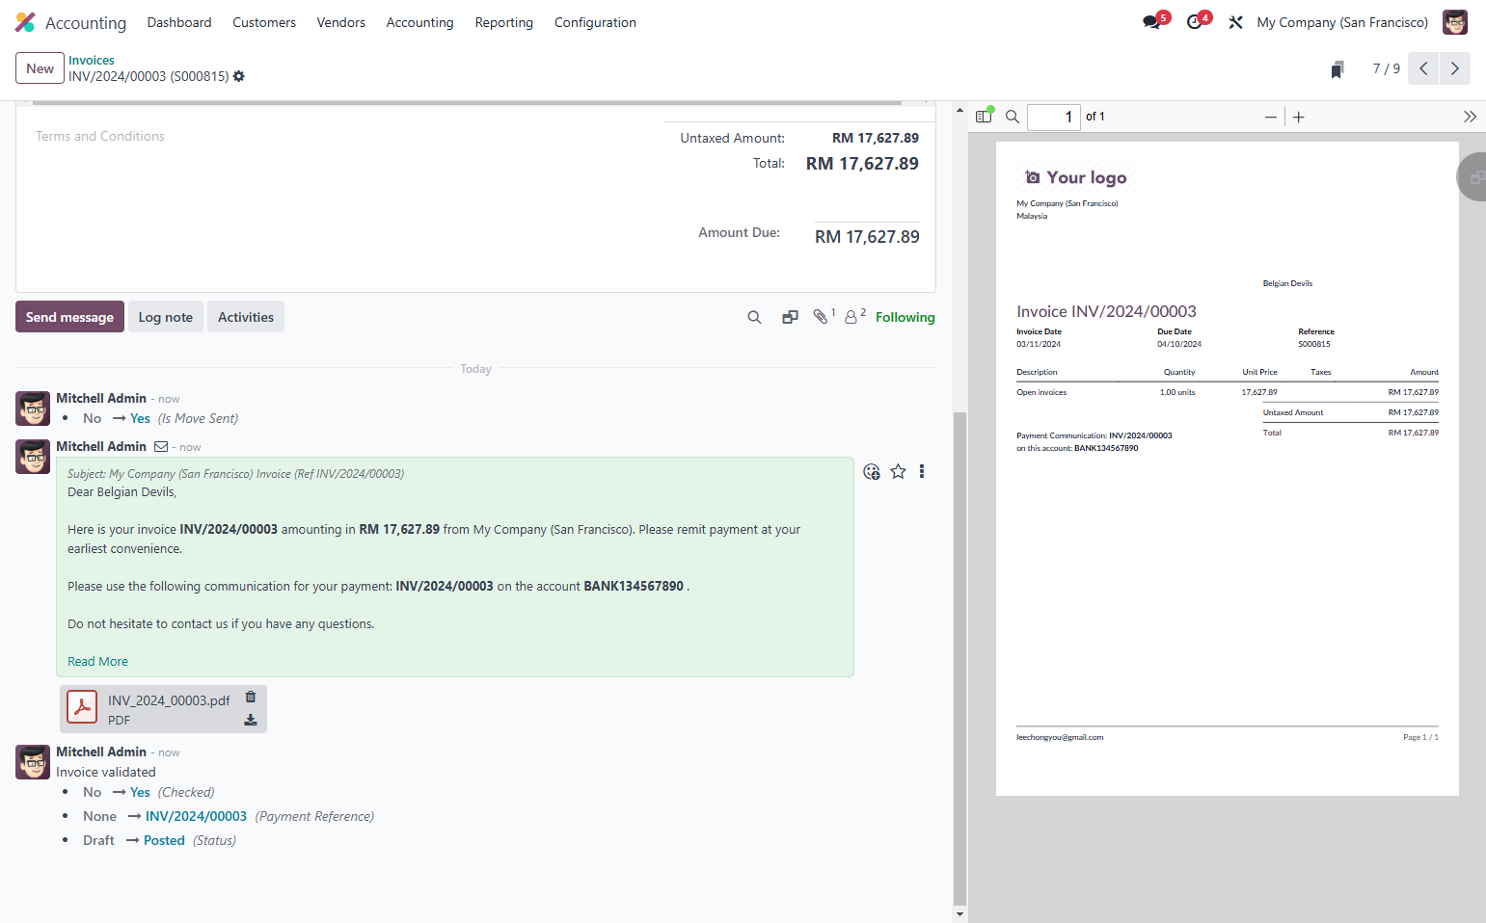This screenshot has height=923, width=1486.
Task: Open the Reporting menu
Action: [x=504, y=22]
